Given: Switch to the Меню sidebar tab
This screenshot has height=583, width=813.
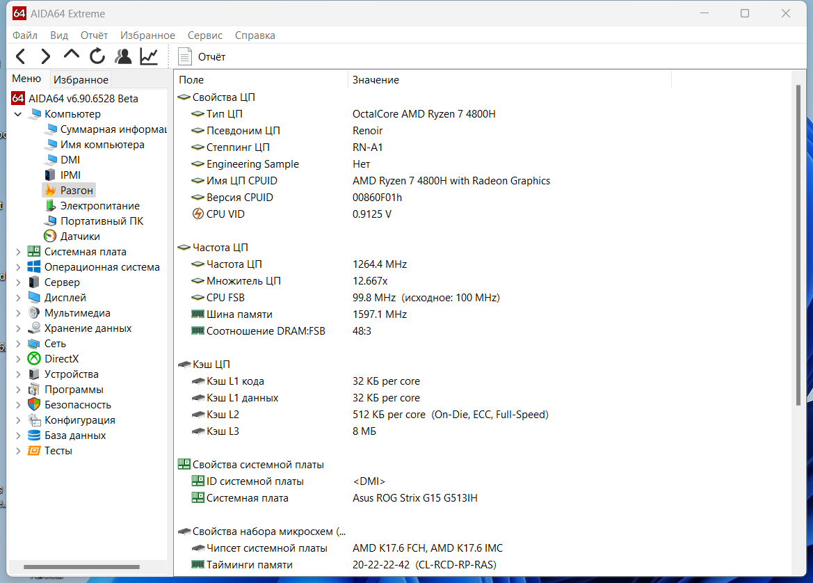Looking at the screenshot, I should [26, 79].
